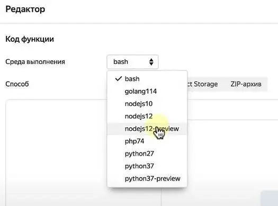Select the highlighted nodejs12-preview option
Image resolution: width=278 pixels, height=206 pixels.
pos(147,129)
